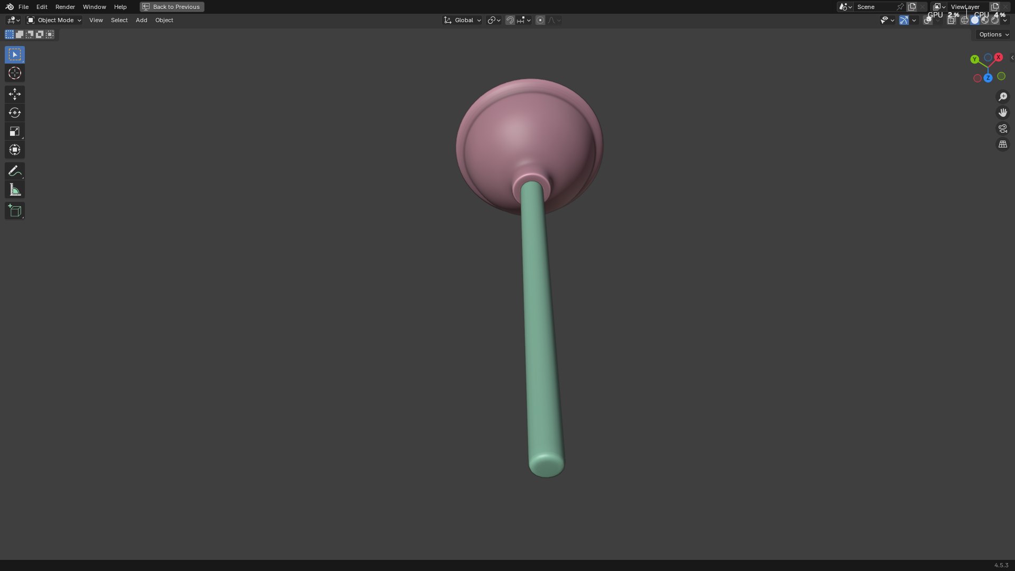Switch perspective/orthographic grid icon
This screenshot has width=1015, height=571.
1002,144
